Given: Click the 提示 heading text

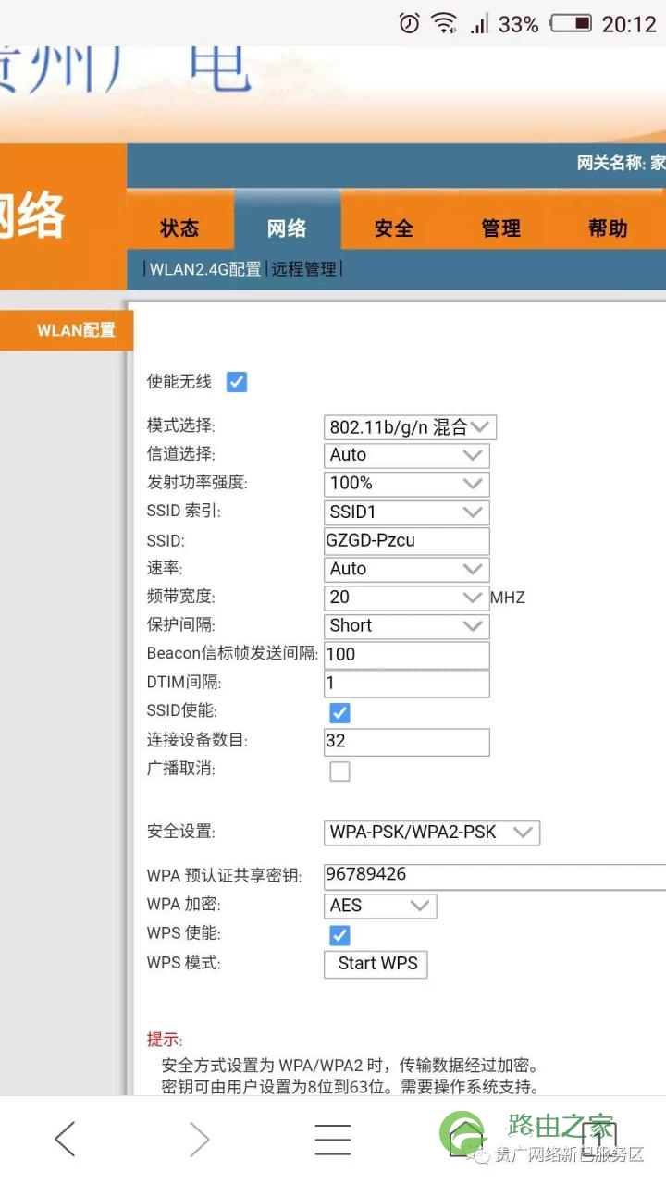Looking at the screenshot, I should coord(165,1041).
